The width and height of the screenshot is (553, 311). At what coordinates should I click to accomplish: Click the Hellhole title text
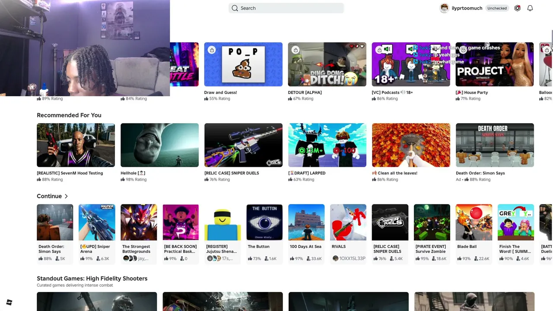point(133,173)
